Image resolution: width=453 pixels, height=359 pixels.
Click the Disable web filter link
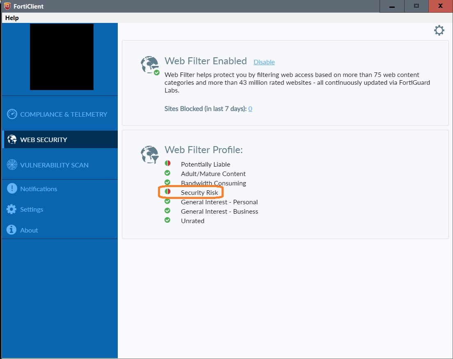click(x=264, y=62)
